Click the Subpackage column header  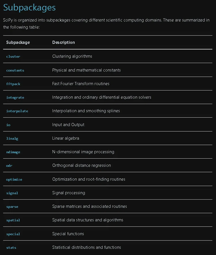18,42
